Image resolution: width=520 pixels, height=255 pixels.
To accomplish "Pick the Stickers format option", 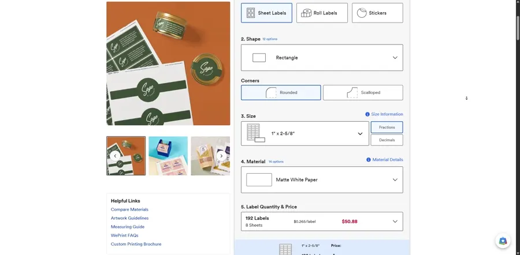I will click(377, 13).
